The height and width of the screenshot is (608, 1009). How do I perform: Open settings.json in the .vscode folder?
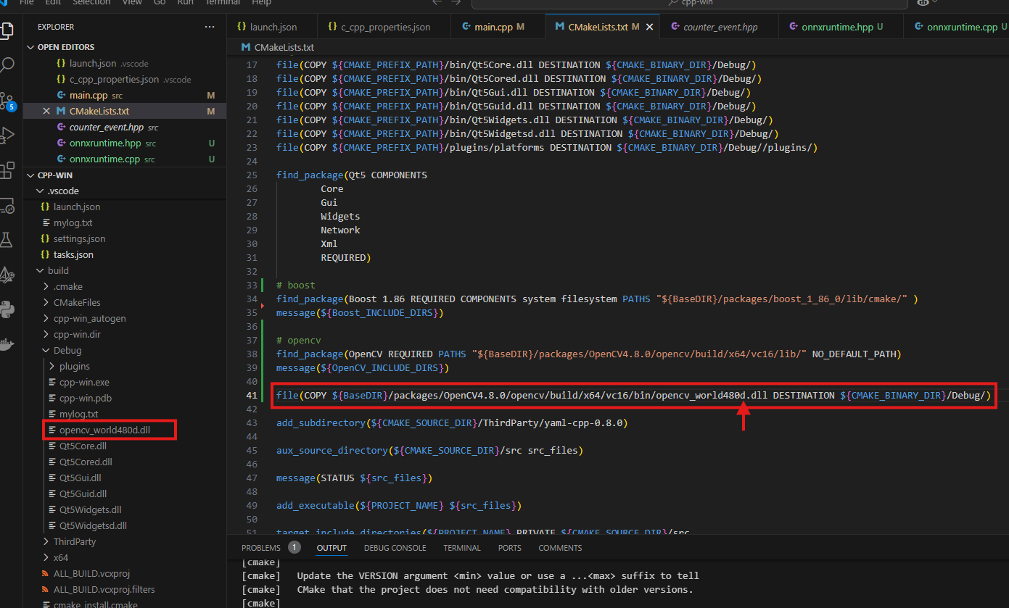tap(125, 239)
